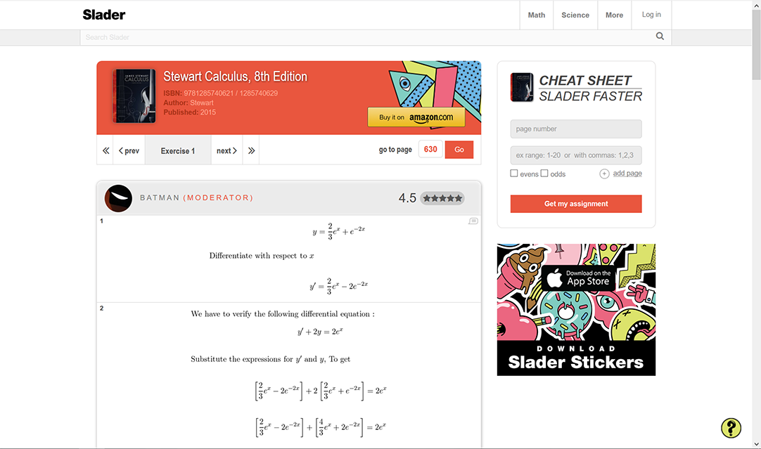
Task: Click the Published: 2015 text
Action: pyautogui.click(x=189, y=112)
